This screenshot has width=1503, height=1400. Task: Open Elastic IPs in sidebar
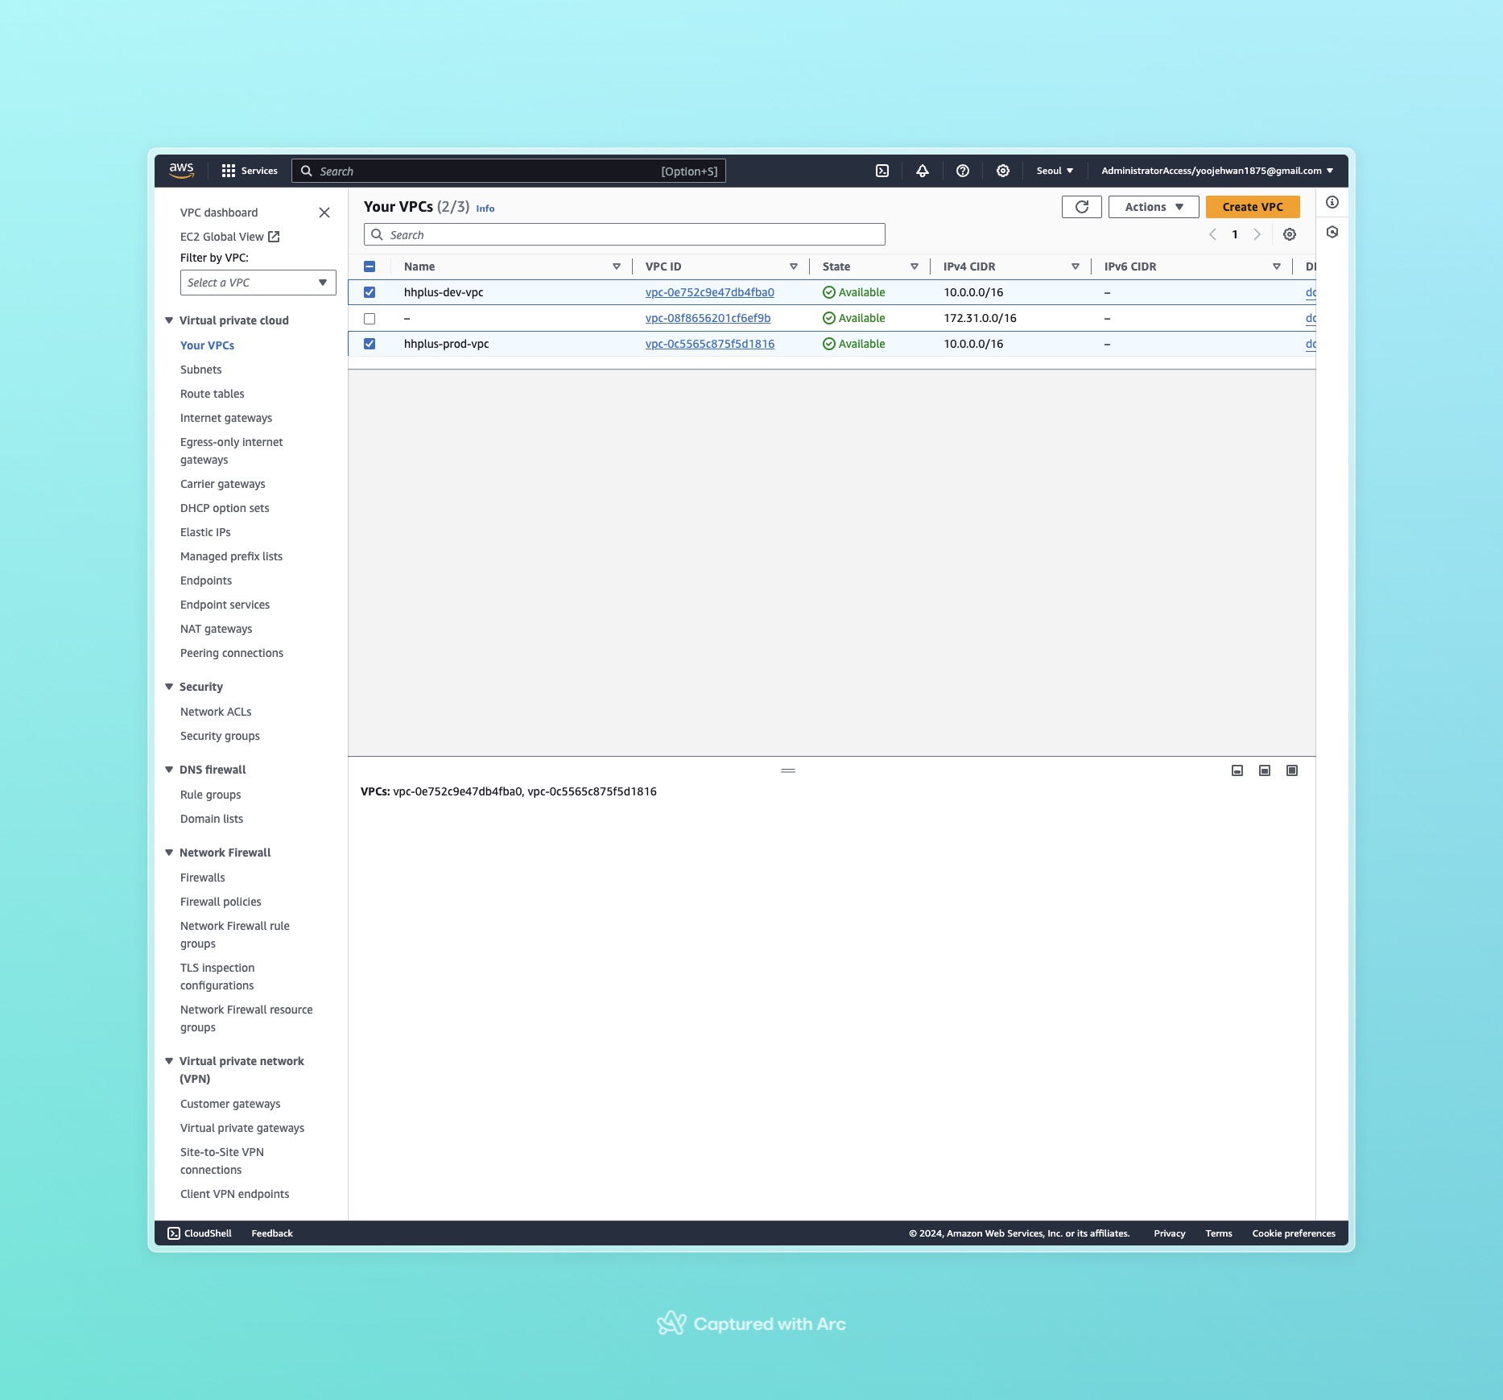point(205,532)
